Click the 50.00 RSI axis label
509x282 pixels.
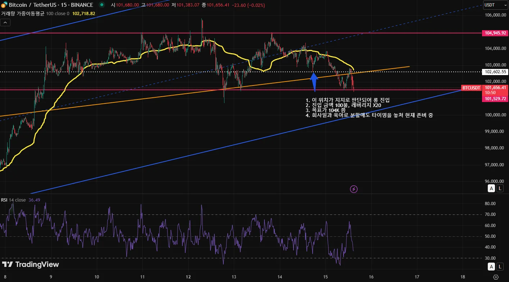tap(490, 236)
